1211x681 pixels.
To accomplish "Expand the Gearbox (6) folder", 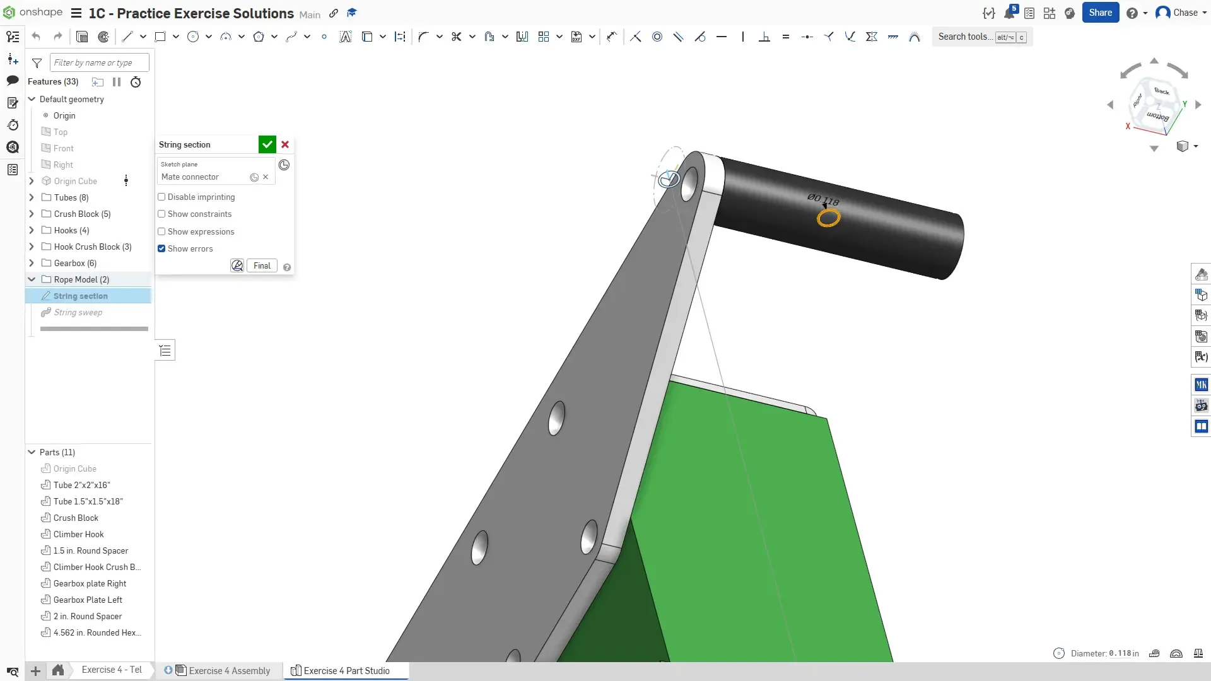I will [x=32, y=263].
